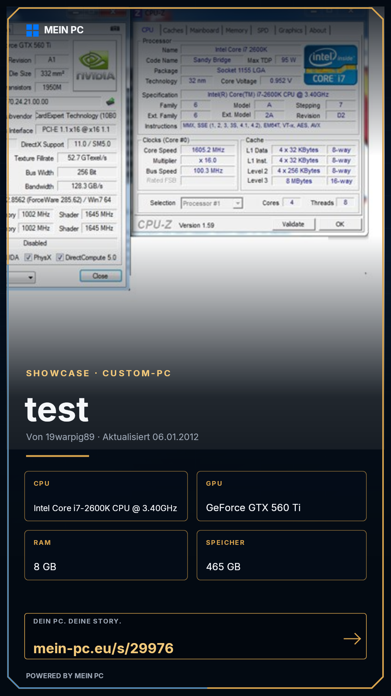The width and height of the screenshot is (391, 696).
Task: Click the OK button in CPU-Z
Action: (340, 224)
